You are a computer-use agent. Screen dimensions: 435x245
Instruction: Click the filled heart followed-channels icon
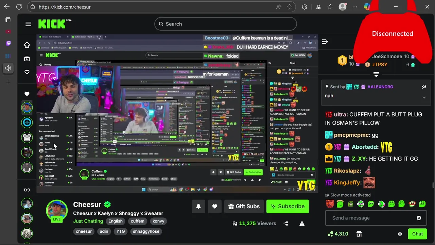pos(27,94)
